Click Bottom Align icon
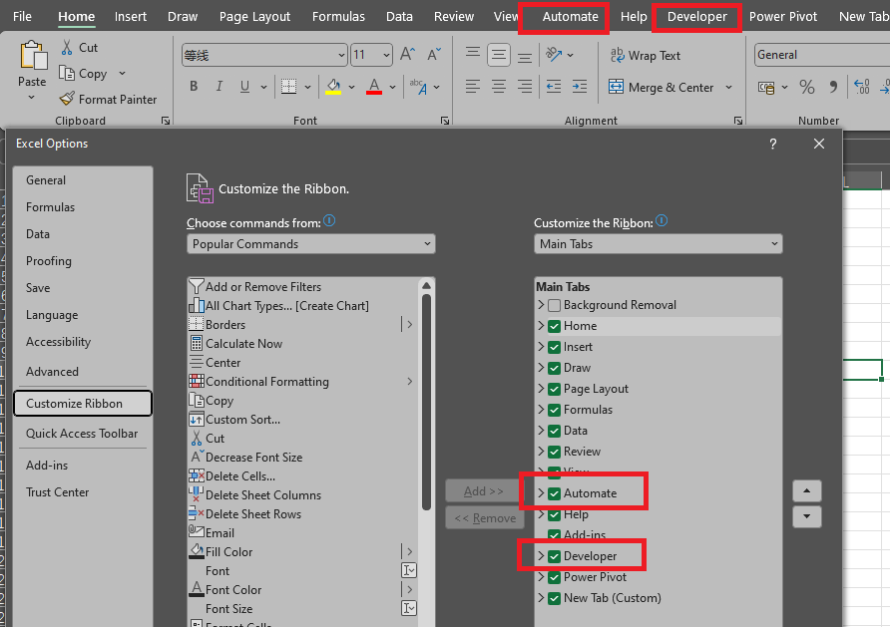The image size is (890, 627). 525,56
